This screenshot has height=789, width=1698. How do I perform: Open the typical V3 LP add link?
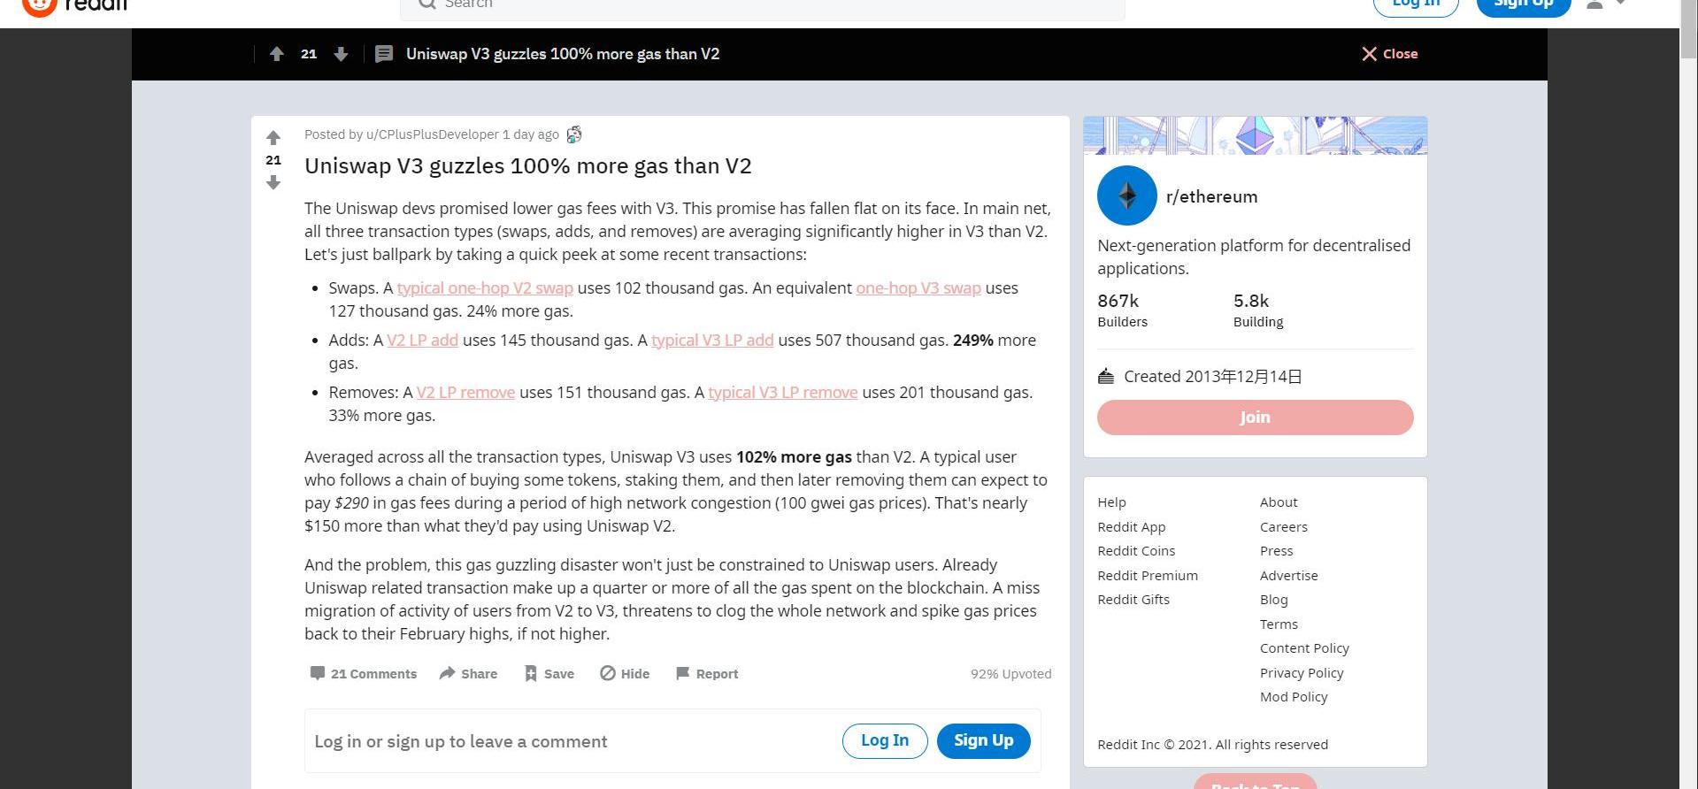(712, 341)
